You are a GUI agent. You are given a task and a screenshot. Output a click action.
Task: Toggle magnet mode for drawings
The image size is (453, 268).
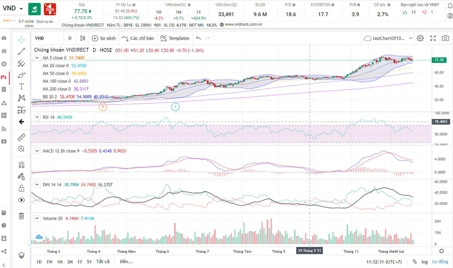[x=22, y=165]
